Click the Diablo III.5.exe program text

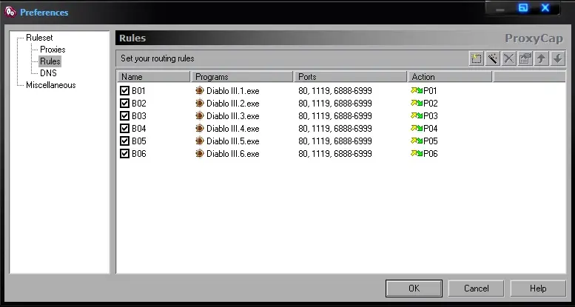coord(233,141)
